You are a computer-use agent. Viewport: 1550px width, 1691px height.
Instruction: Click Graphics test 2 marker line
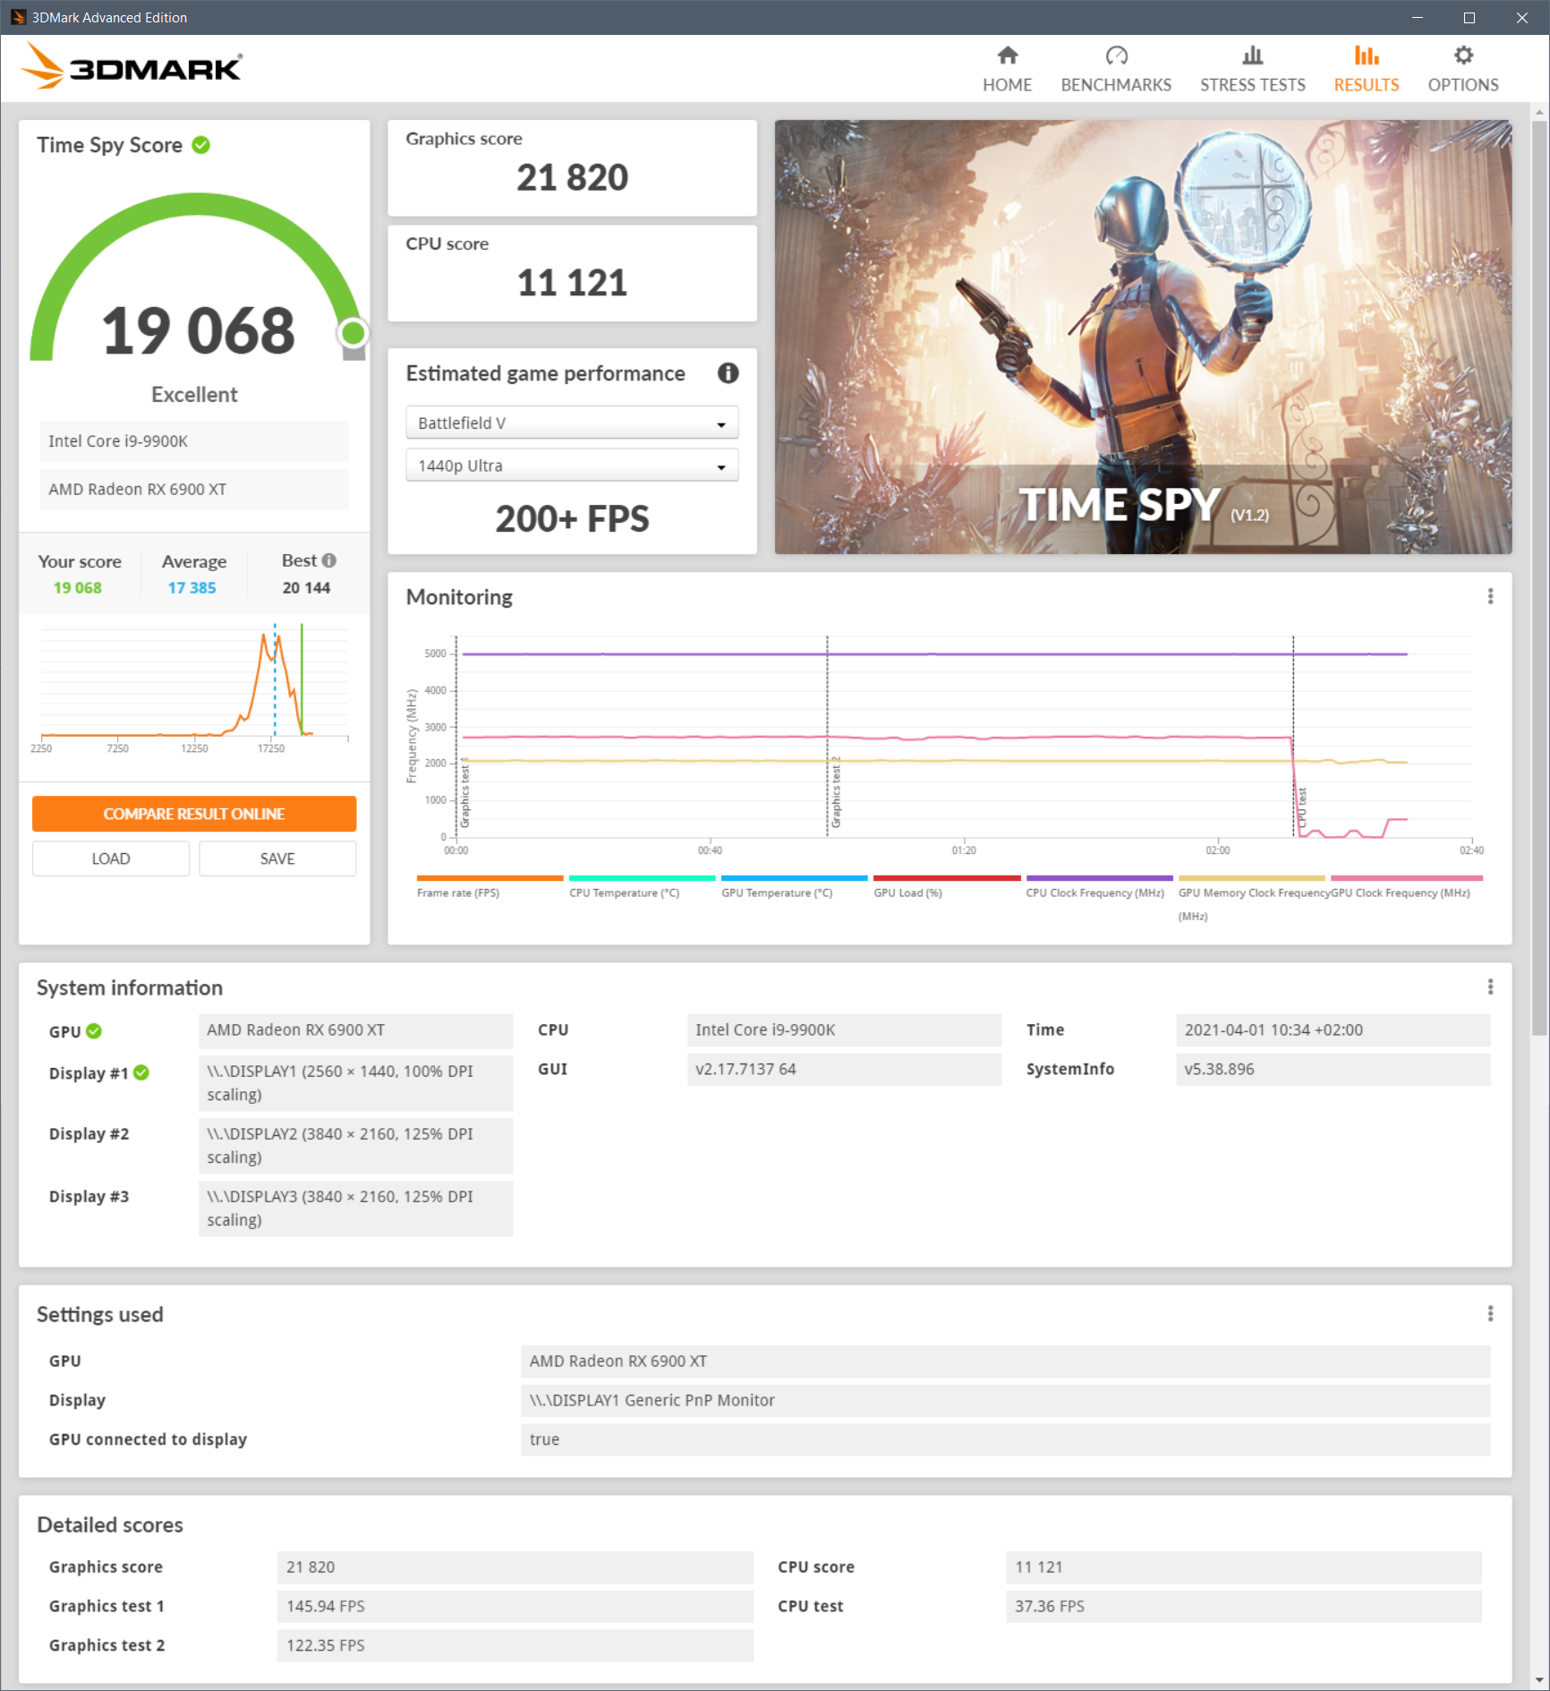pyautogui.click(x=827, y=736)
